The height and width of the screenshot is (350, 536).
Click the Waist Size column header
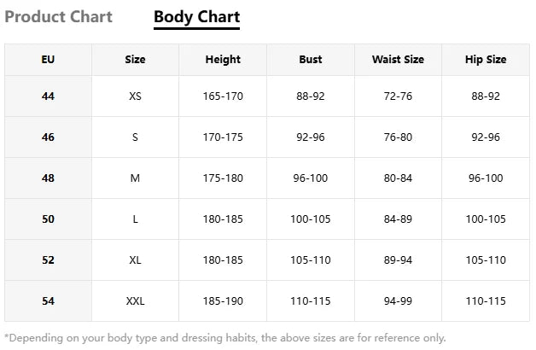(398, 60)
